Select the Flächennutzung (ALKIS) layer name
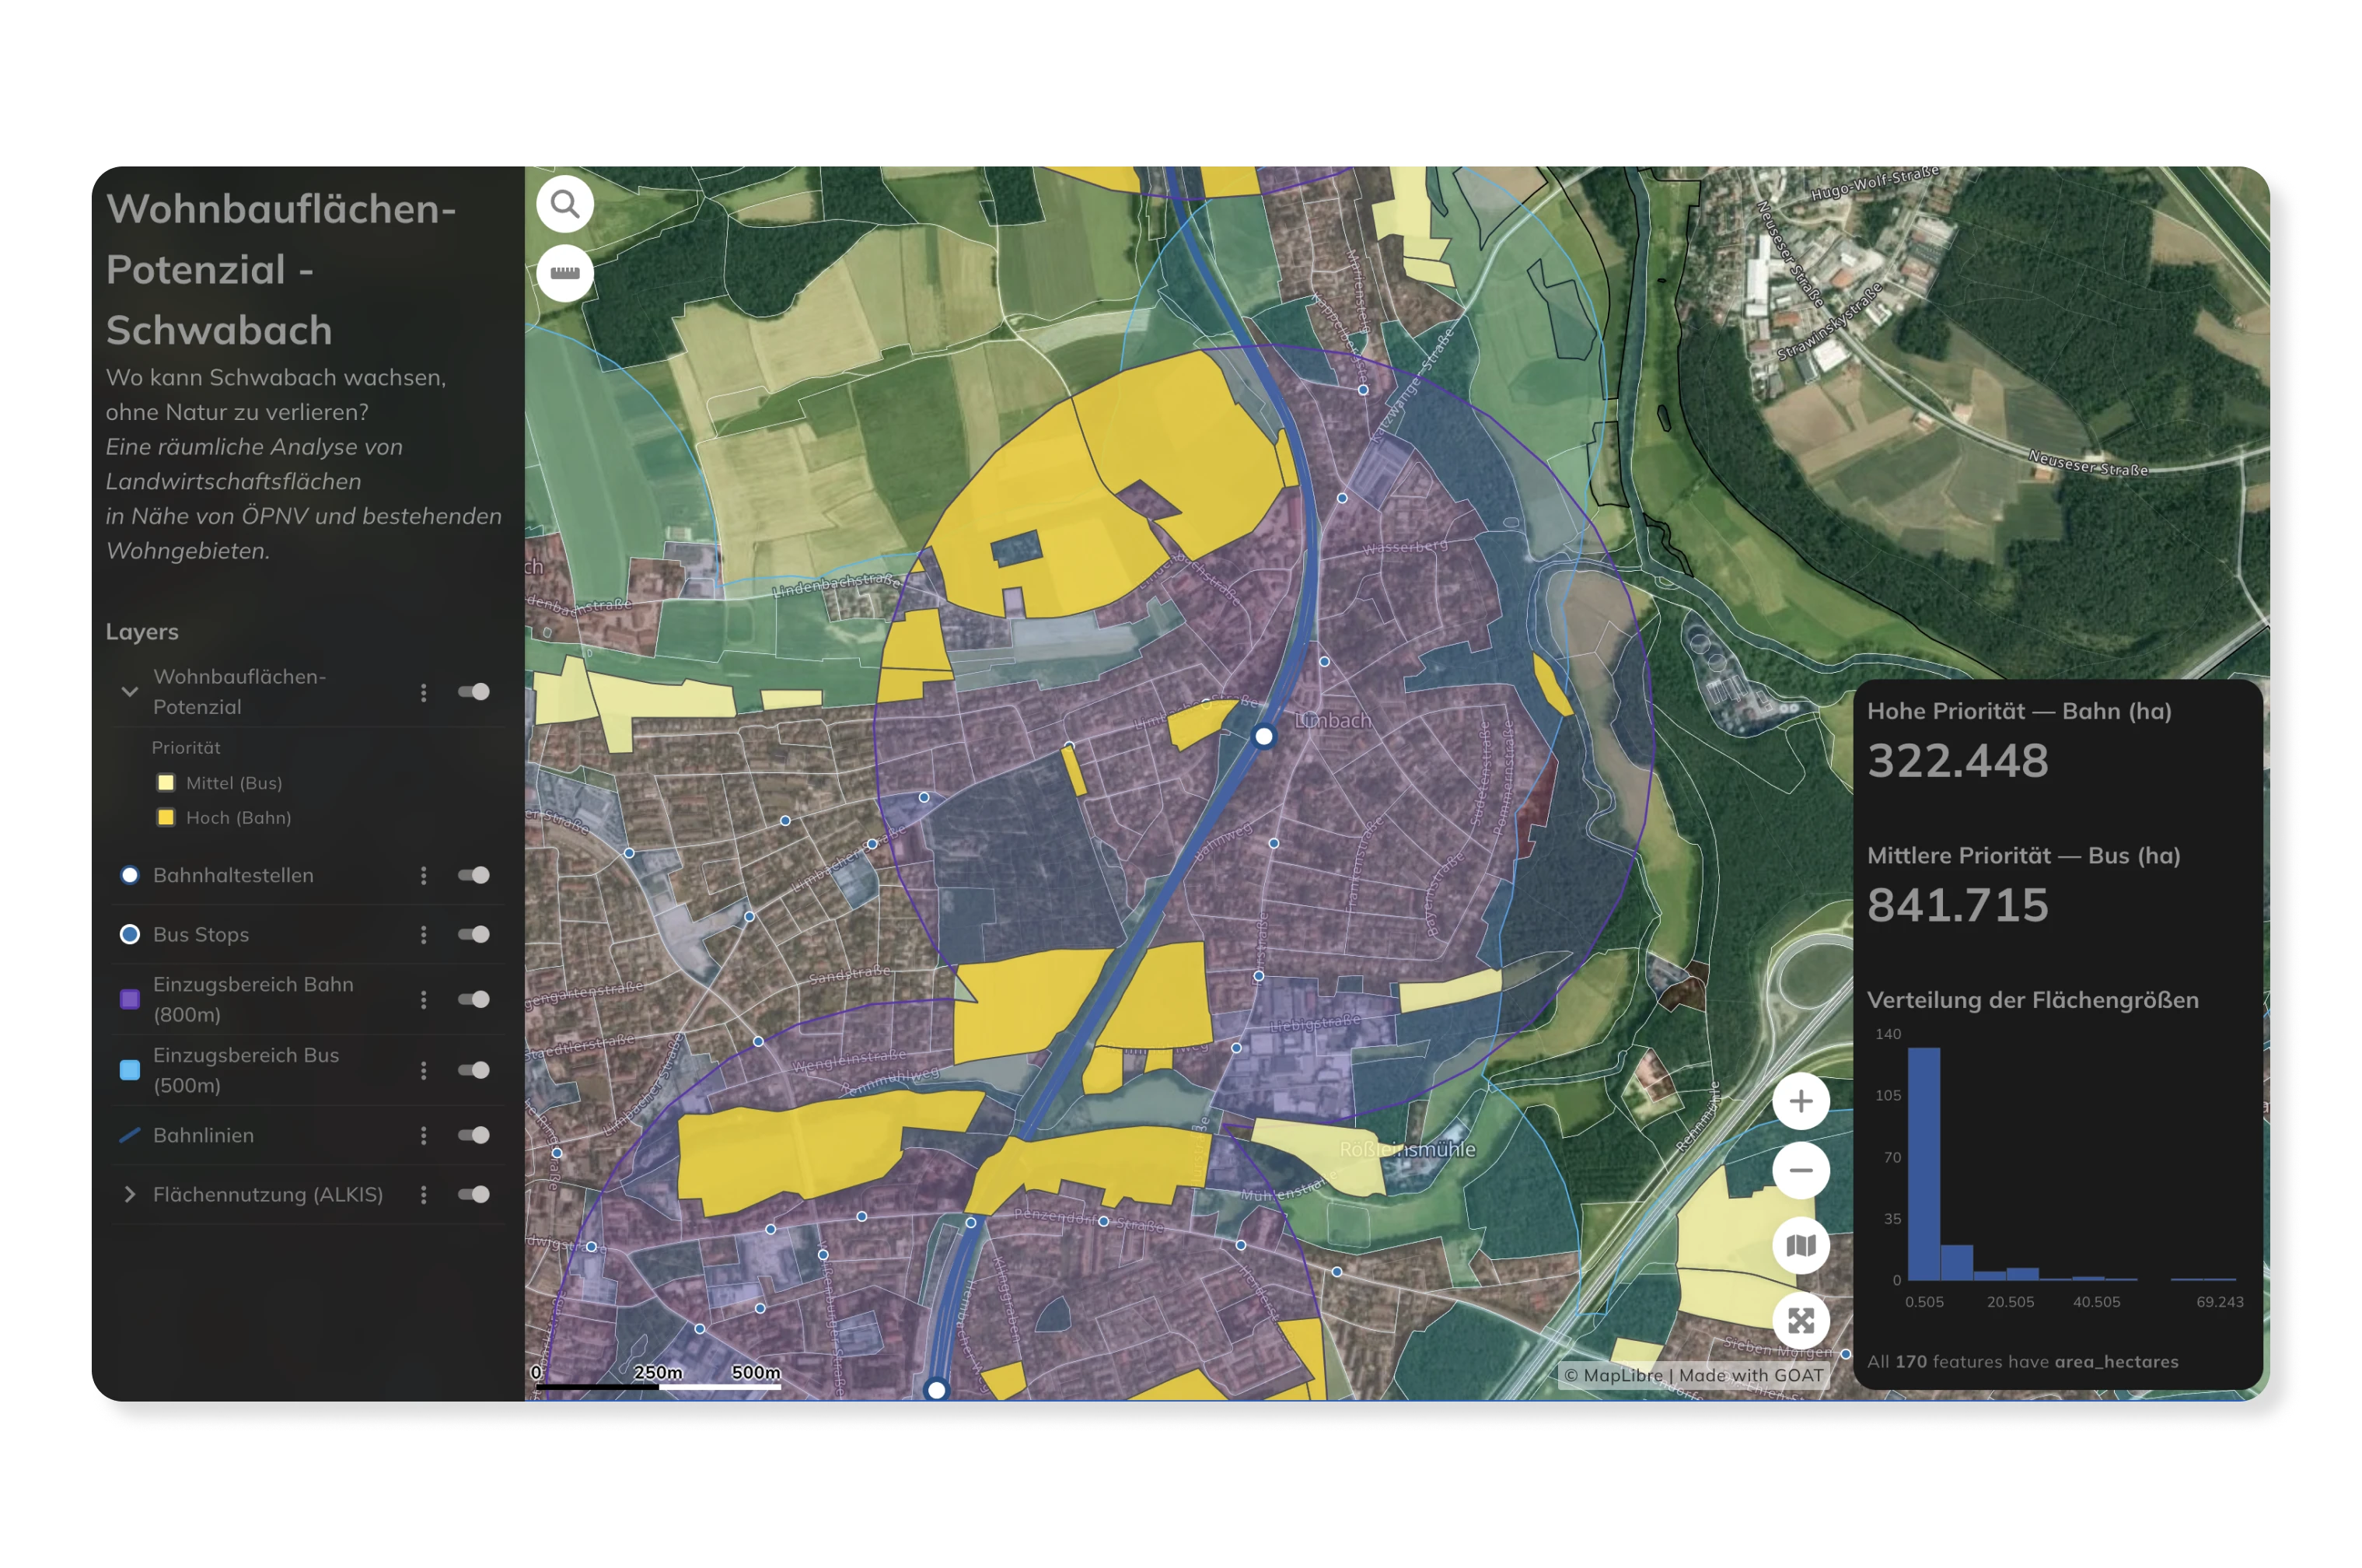2362x1568 pixels. click(268, 1194)
